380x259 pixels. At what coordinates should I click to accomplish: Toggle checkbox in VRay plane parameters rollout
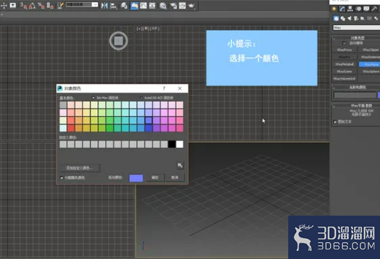335,122
